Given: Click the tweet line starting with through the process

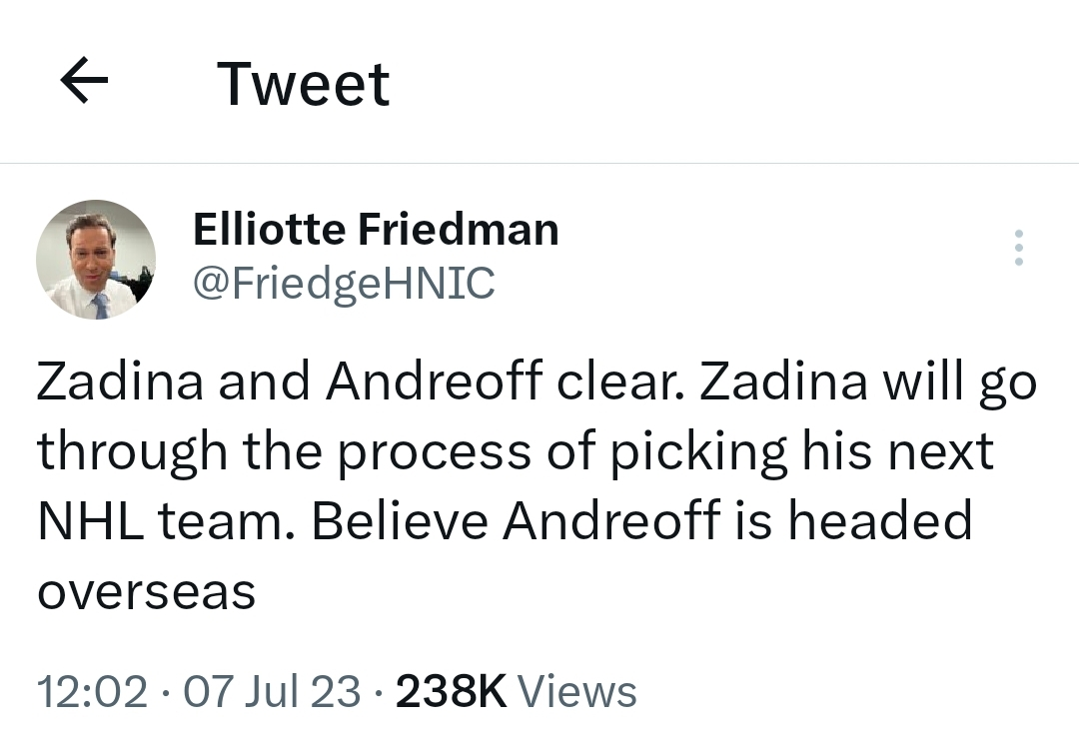Looking at the screenshot, I should pos(516,453).
